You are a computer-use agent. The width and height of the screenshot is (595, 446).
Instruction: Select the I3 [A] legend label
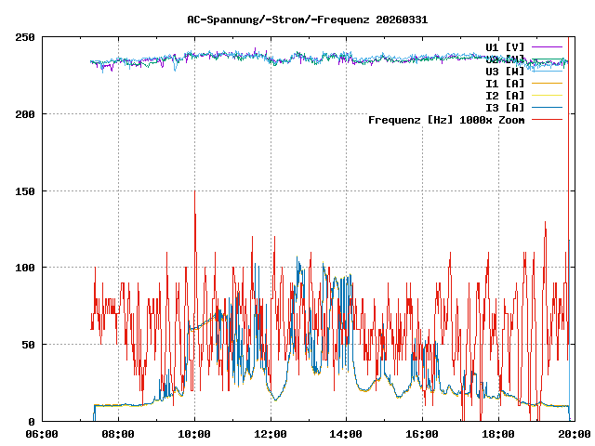pos(505,107)
